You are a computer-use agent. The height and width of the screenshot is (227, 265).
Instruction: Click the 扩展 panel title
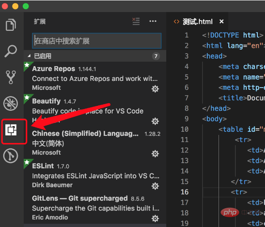40,21
